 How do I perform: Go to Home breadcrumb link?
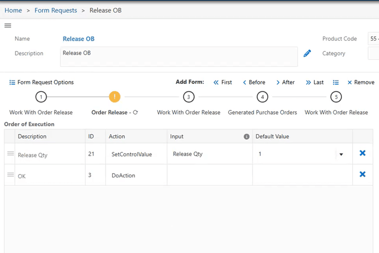point(13,10)
